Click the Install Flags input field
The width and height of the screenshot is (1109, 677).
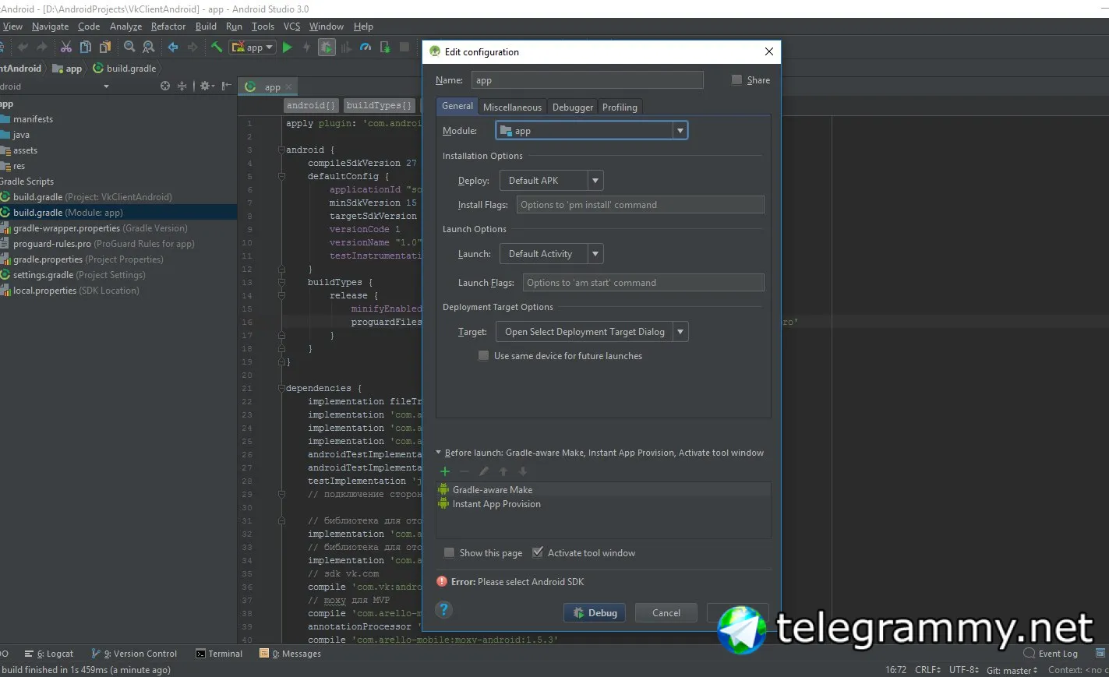[639, 205]
